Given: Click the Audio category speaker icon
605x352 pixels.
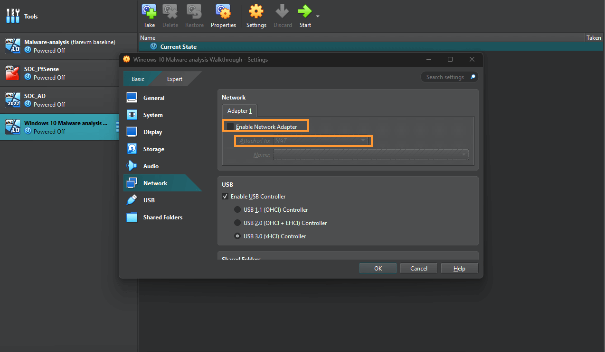Looking at the screenshot, I should 132,166.
